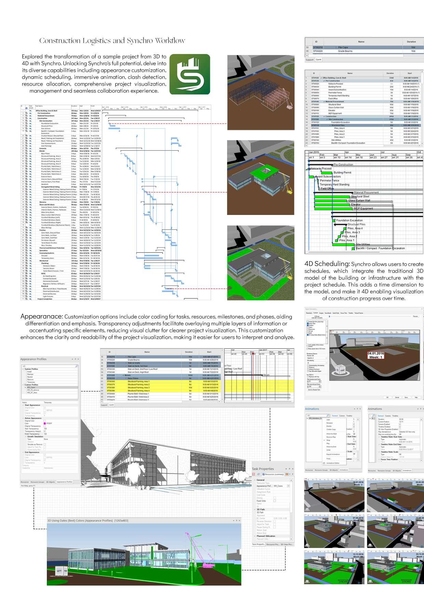
Task: Collapse Active Appearance section
Action: [23, 418]
